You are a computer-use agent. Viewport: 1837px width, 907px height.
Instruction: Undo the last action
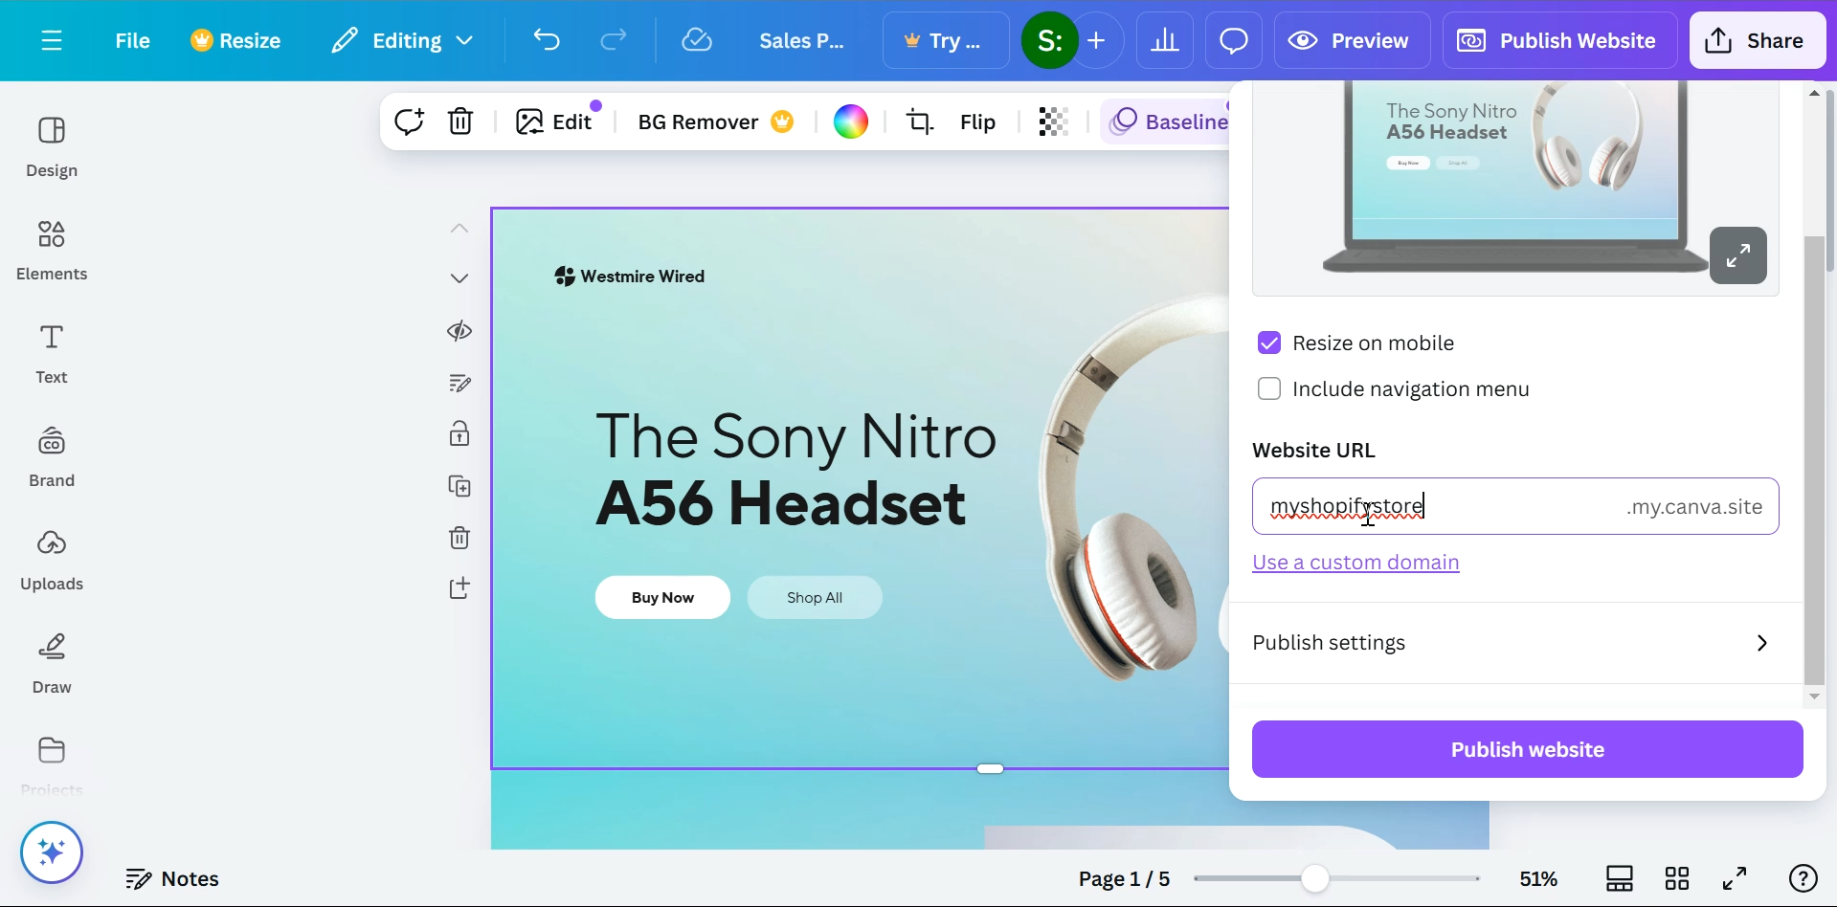click(x=547, y=40)
